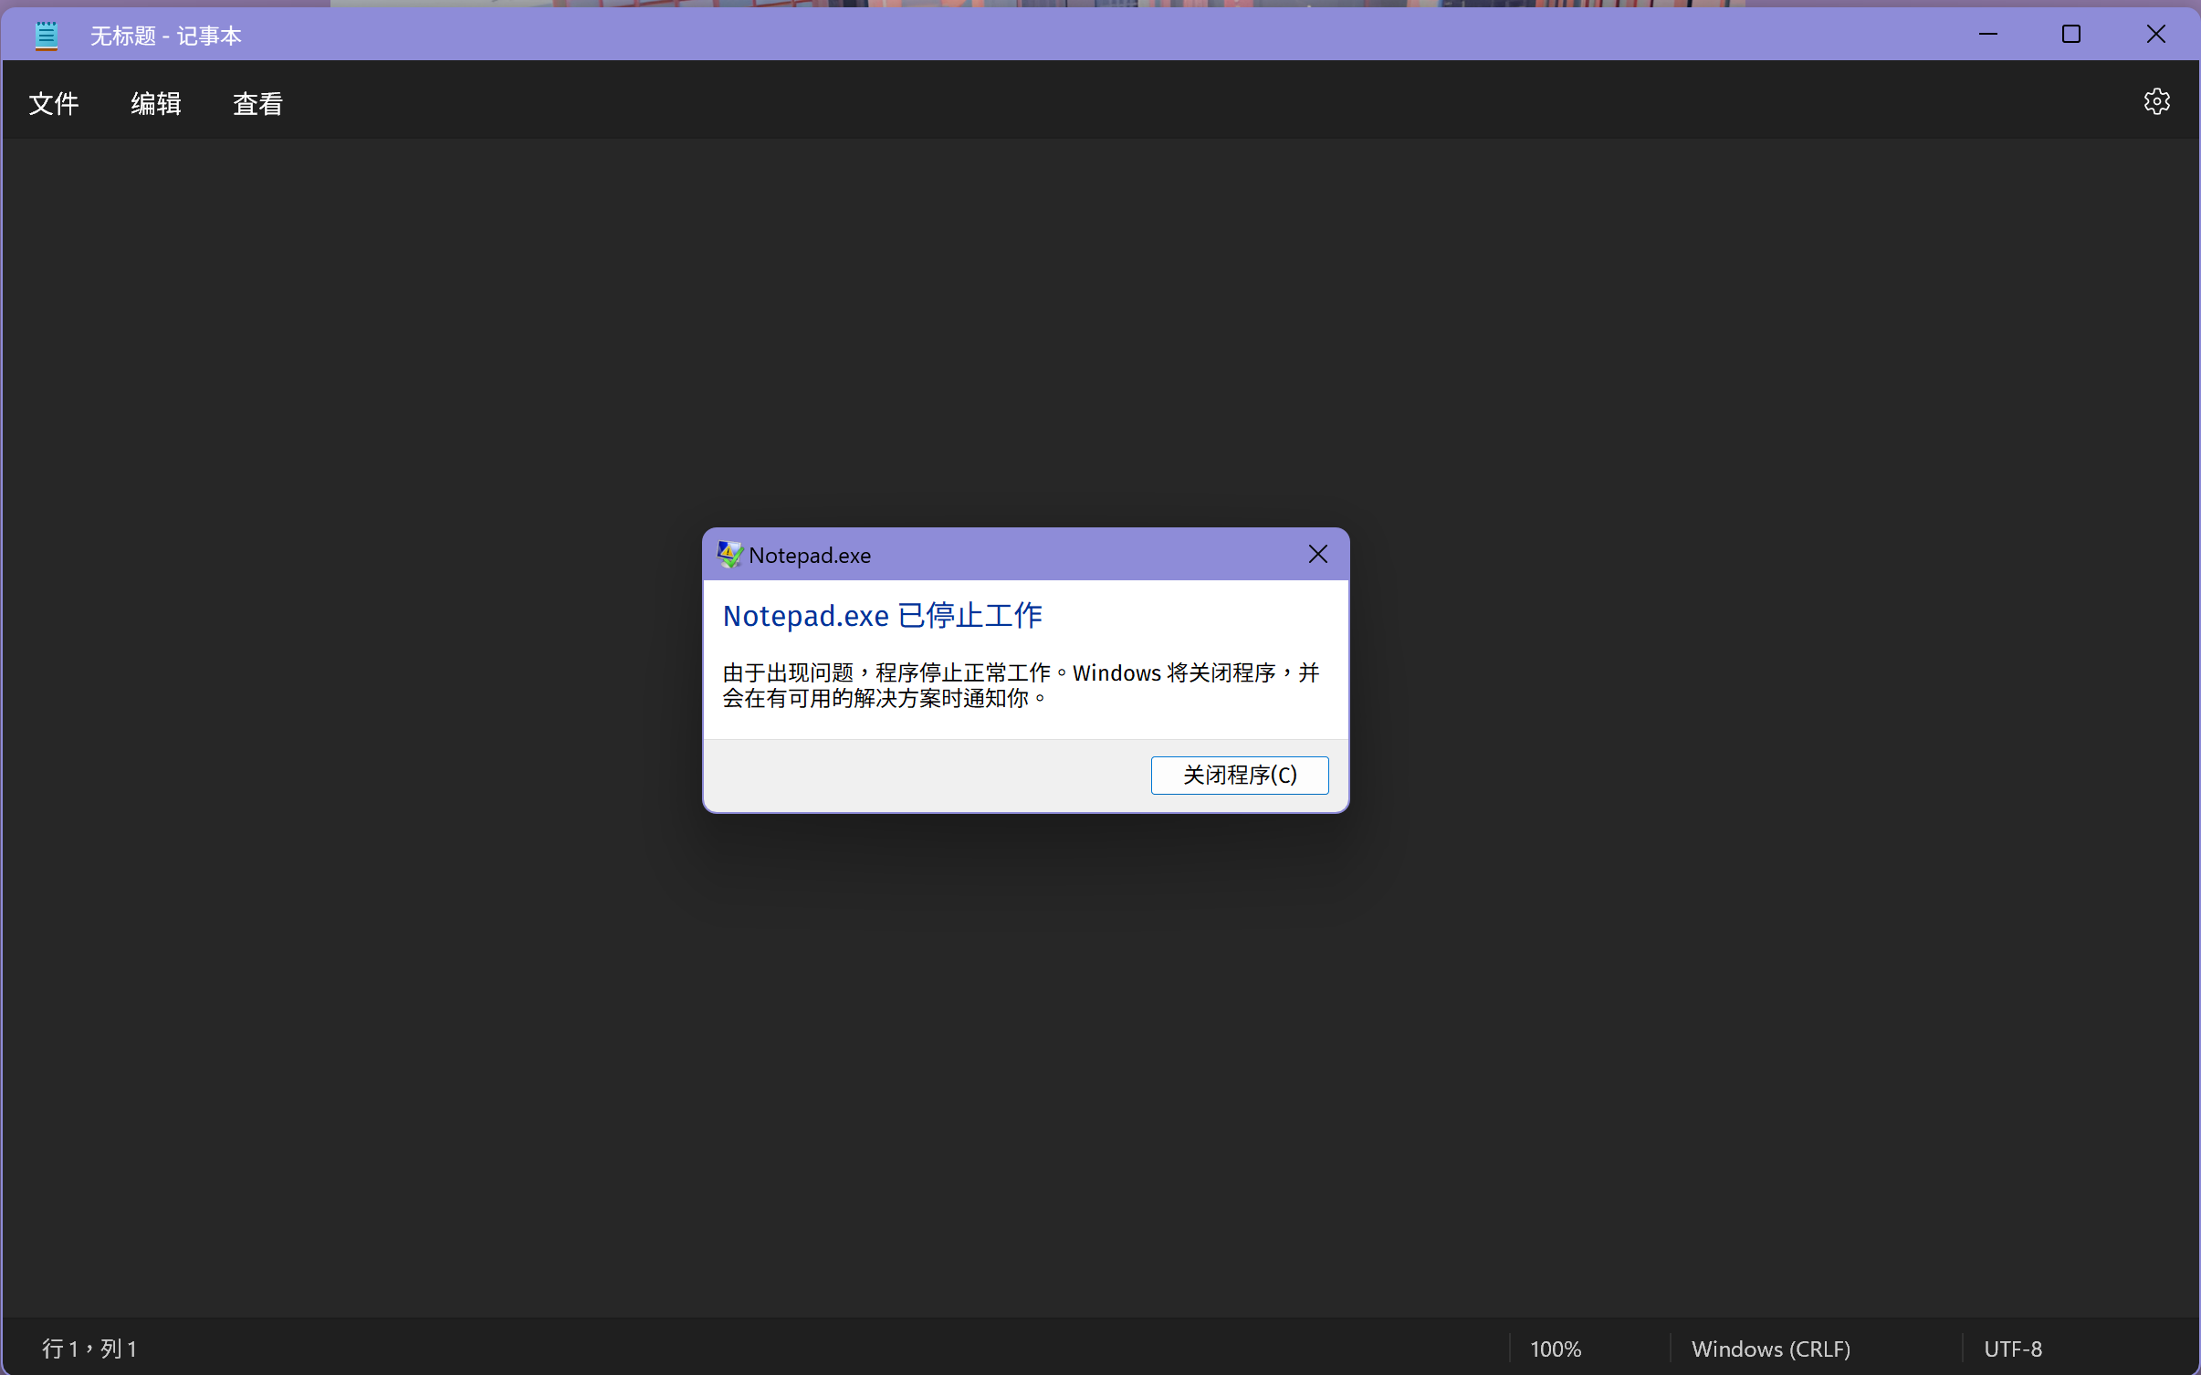Open the 查看 menu
This screenshot has width=2201, height=1375.
[x=257, y=103]
